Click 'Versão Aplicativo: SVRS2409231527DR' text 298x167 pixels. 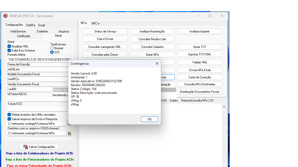(x=96, y=81)
